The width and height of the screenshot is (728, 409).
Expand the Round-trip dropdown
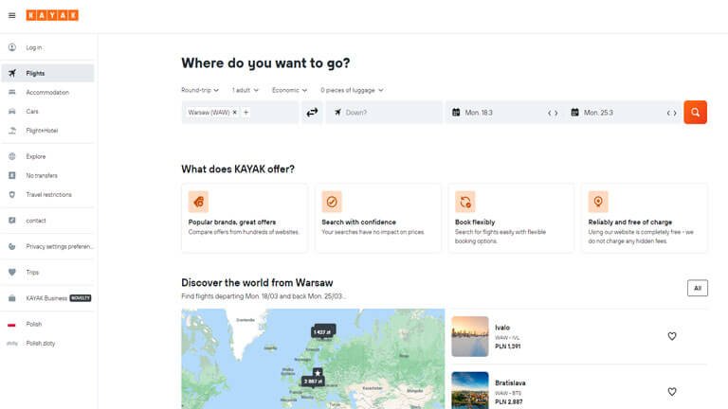tap(200, 90)
